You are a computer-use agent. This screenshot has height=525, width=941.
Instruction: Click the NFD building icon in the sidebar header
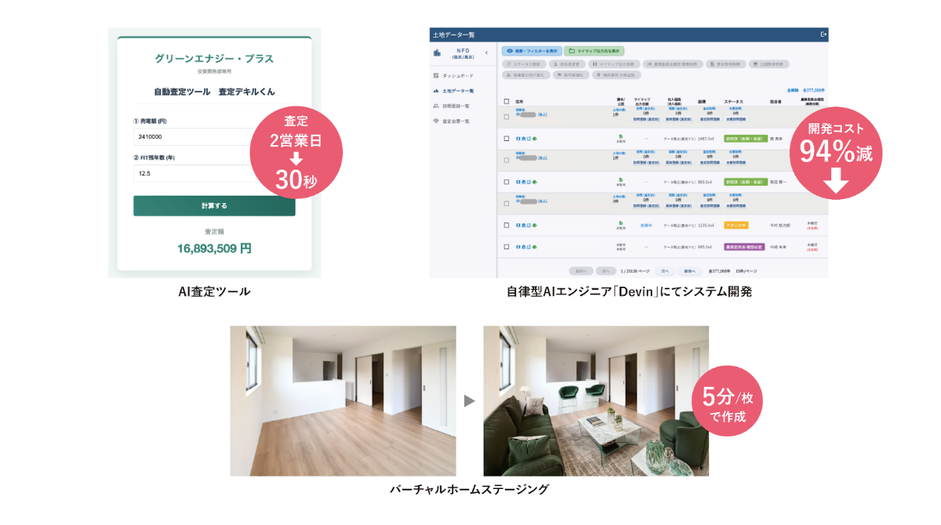(x=437, y=52)
